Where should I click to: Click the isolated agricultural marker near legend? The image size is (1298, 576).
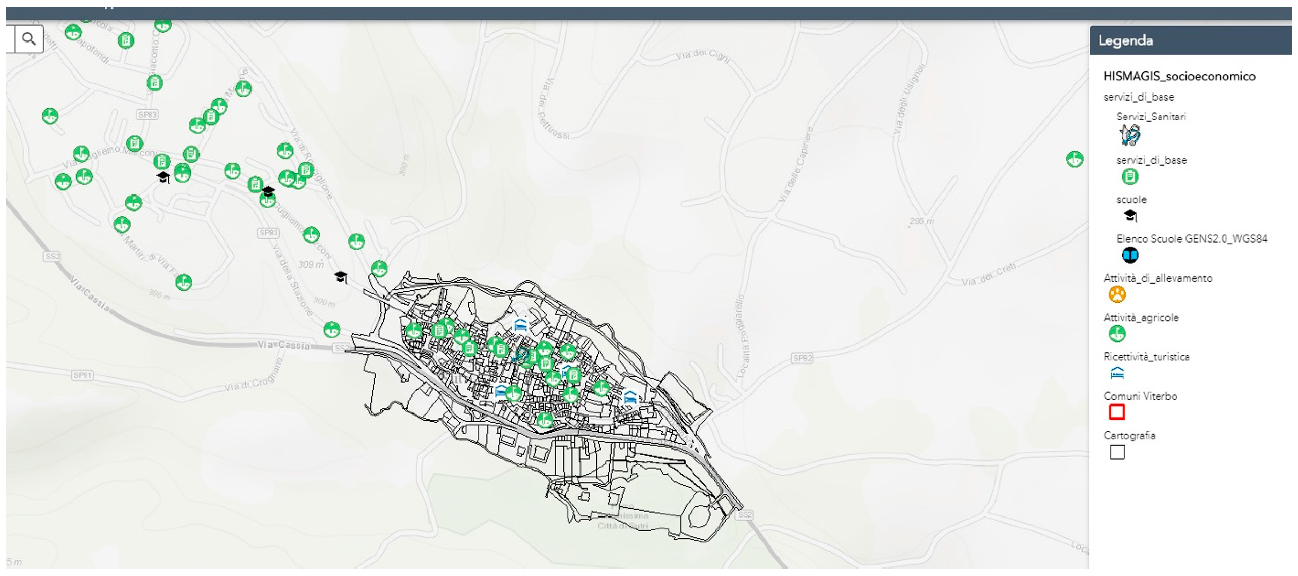coord(1074,159)
